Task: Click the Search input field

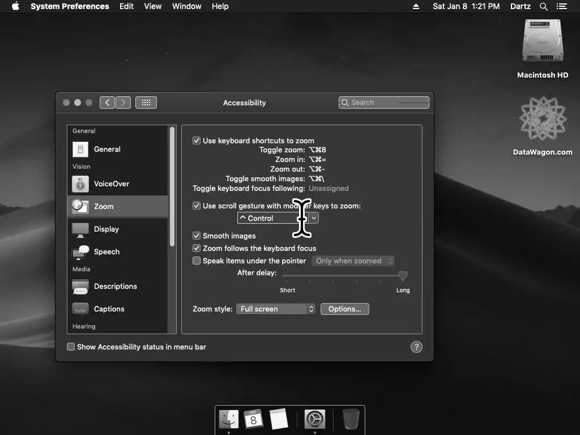Action: tap(384, 103)
